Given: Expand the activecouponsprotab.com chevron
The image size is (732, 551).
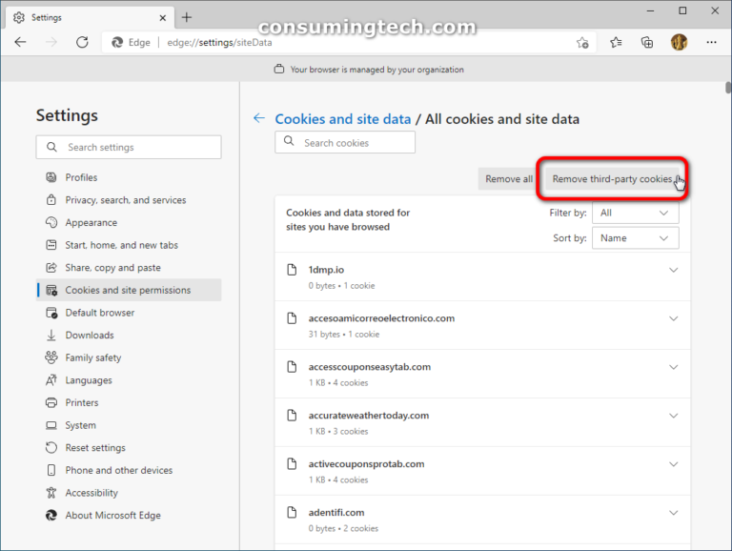Looking at the screenshot, I should (673, 464).
